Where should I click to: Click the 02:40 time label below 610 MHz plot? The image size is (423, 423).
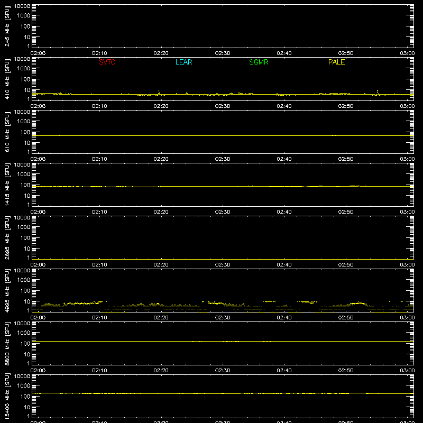pos(284,159)
